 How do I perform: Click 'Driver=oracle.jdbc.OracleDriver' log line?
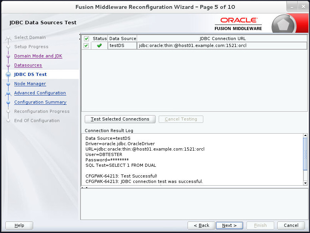pos(120,144)
